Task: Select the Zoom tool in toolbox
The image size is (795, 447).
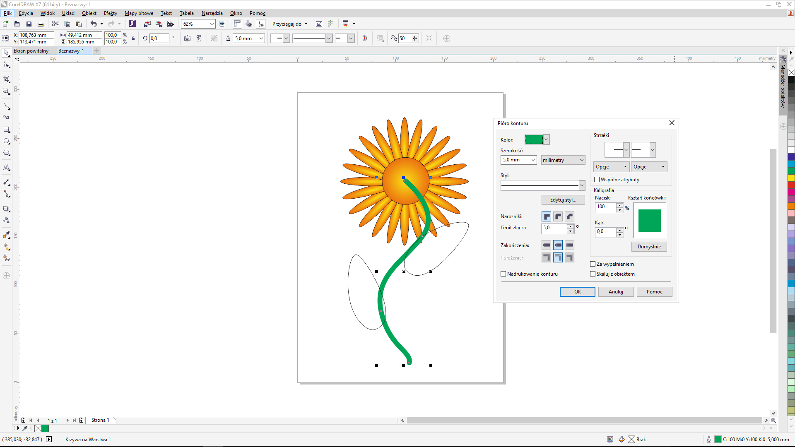Action: (7, 91)
